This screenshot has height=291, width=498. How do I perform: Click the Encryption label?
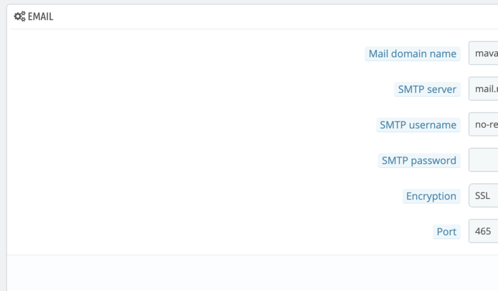[x=431, y=196]
